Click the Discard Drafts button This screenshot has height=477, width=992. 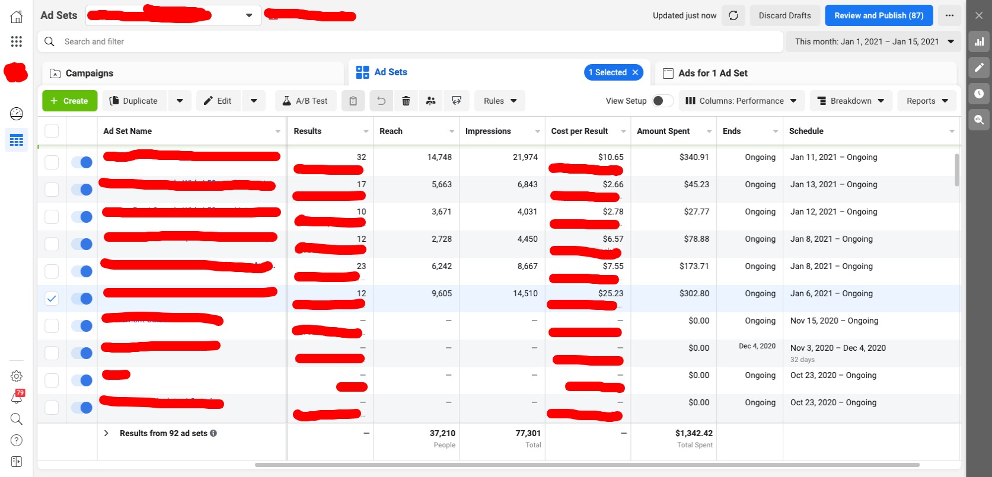[x=784, y=15]
